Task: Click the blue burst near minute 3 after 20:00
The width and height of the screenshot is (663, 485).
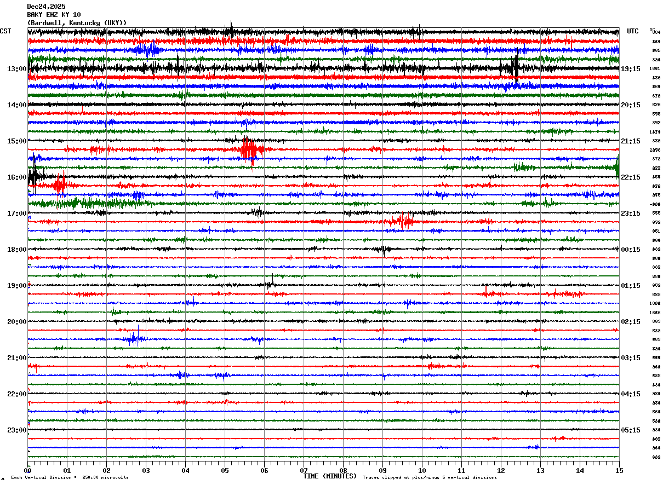Action: (135, 338)
